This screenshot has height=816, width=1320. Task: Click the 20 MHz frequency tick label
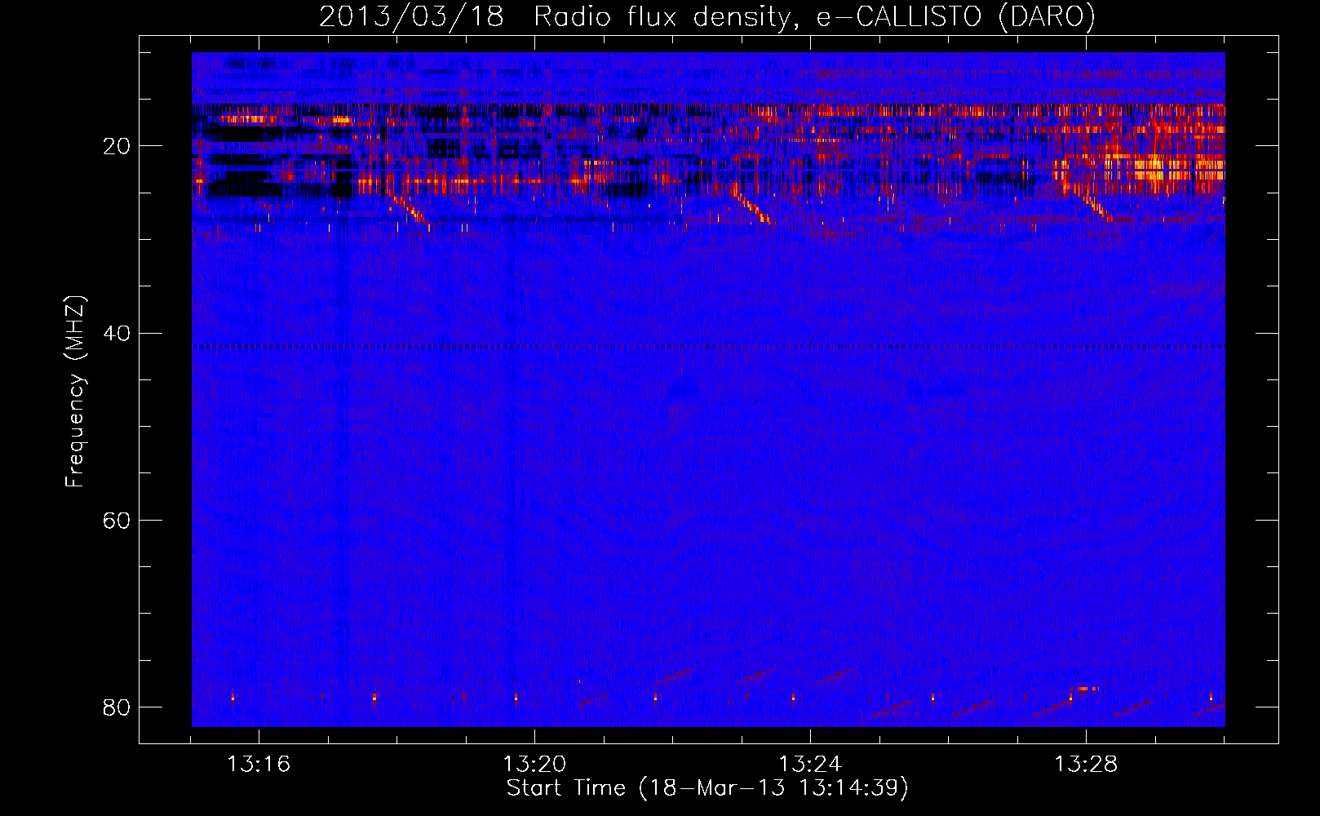click(x=117, y=146)
